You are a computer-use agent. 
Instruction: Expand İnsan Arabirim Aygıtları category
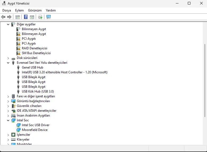coord(8,116)
